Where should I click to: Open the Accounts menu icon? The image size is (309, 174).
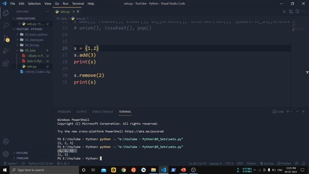tap(6, 142)
